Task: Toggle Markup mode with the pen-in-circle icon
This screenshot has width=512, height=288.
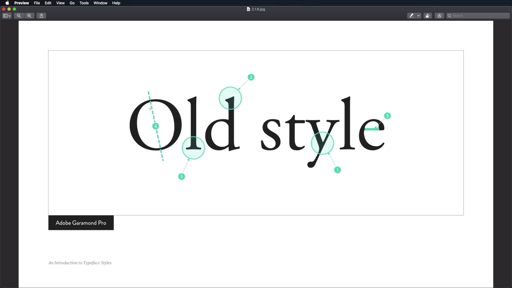Action: tap(439, 15)
